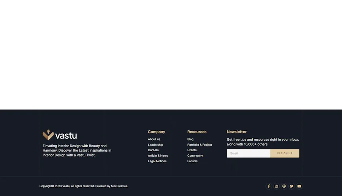Image resolution: width=342 pixels, height=196 pixels.
Task: Open the Careers link
Action: tap(153, 150)
